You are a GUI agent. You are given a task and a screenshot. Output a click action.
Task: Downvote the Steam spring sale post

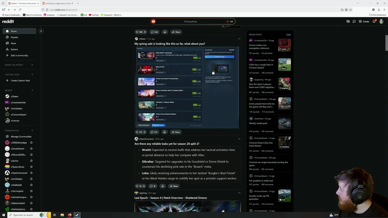pos(145,132)
